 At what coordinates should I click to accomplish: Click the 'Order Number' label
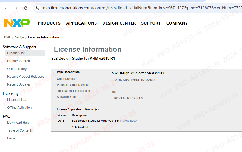point(66,79)
